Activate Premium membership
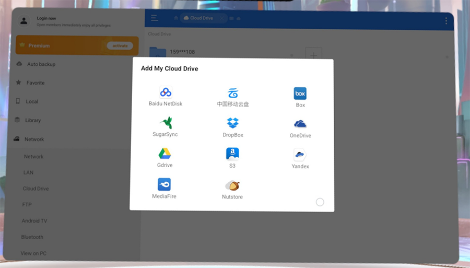This screenshot has height=268, width=470. coord(120,46)
